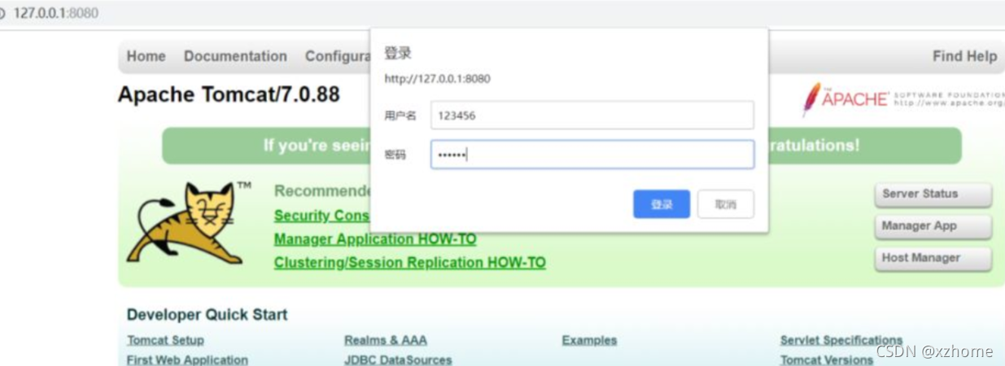Open the Realms & AAA link

coord(386,340)
